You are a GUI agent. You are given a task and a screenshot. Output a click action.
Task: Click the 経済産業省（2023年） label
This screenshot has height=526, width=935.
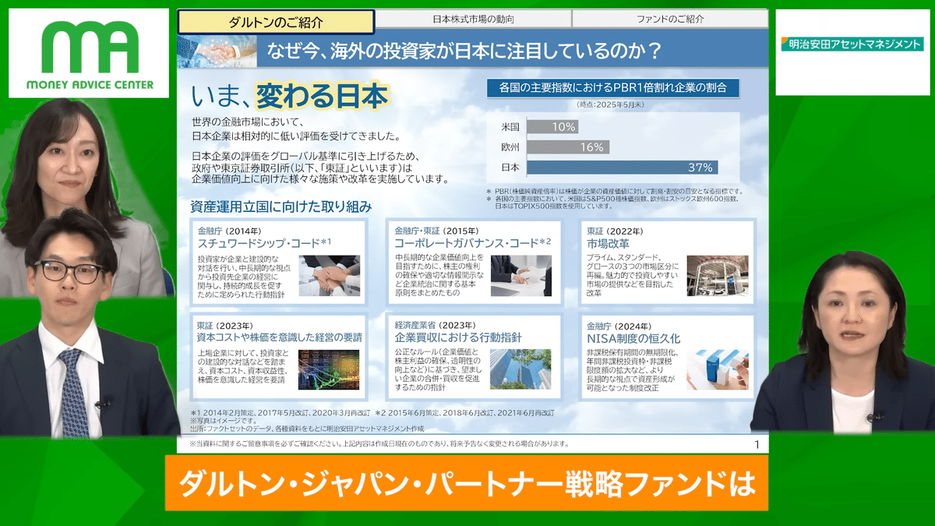coord(436,325)
